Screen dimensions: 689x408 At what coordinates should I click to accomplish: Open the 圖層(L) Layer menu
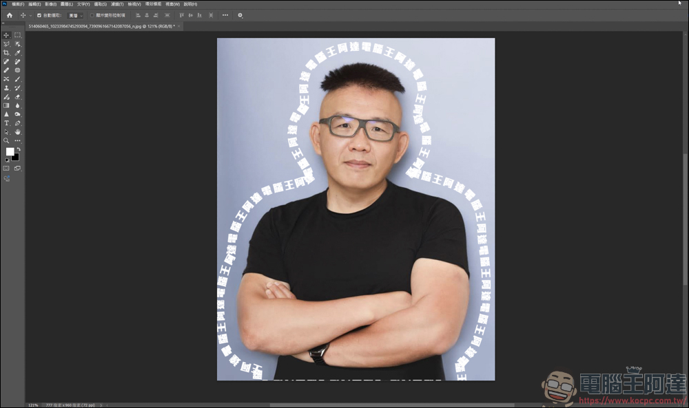[x=66, y=4]
